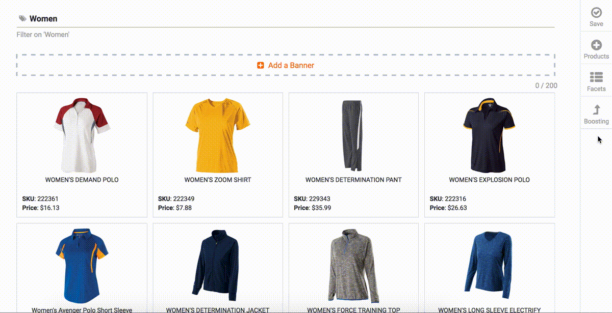Screen dimensions: 612x313
Task: Select the Women's Determination Jacket image
Action: coord(218,265)
